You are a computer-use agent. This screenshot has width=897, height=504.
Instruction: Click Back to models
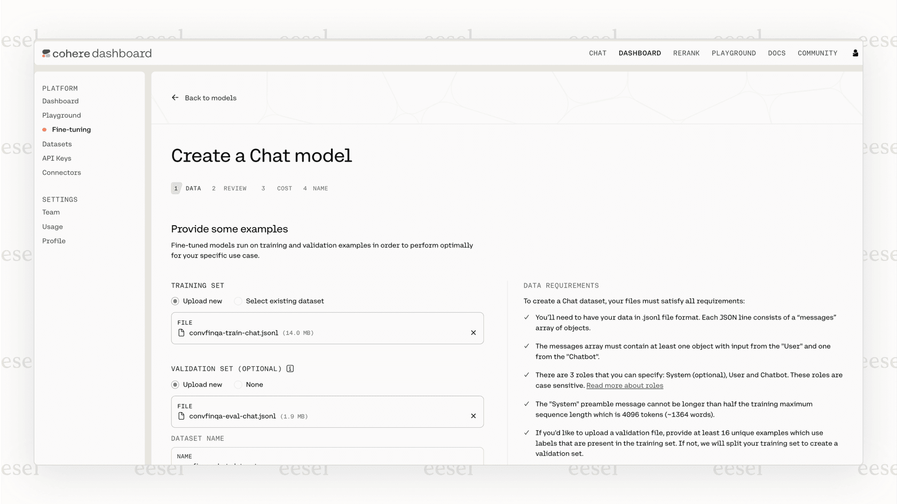pyautogui.click(x=210, y=98)
